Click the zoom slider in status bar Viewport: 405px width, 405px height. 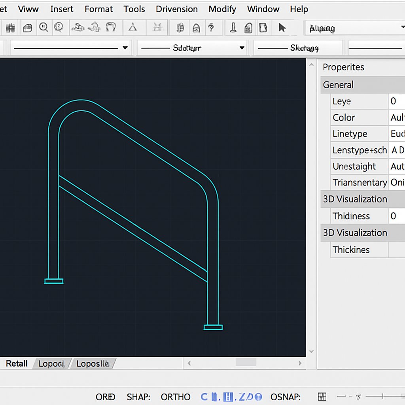pos(382,396)
